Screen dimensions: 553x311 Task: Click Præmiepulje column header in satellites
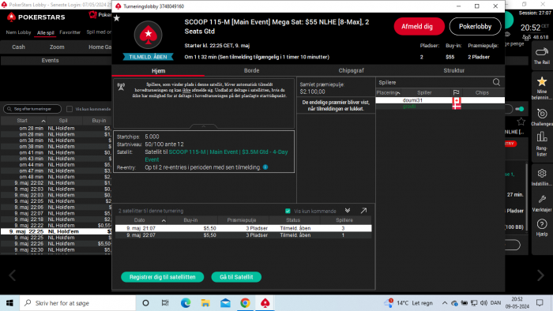tap(241, 220)
